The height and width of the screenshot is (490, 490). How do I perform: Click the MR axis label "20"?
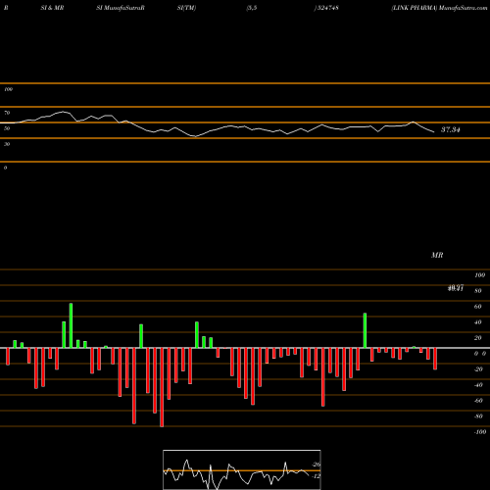pyautogui.click(x=478, y=338)
